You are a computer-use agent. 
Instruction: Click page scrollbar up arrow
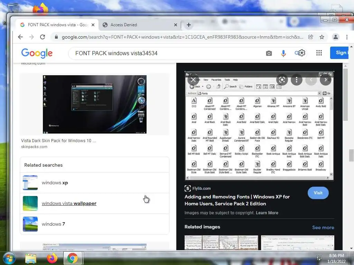(x=351, y=47)
